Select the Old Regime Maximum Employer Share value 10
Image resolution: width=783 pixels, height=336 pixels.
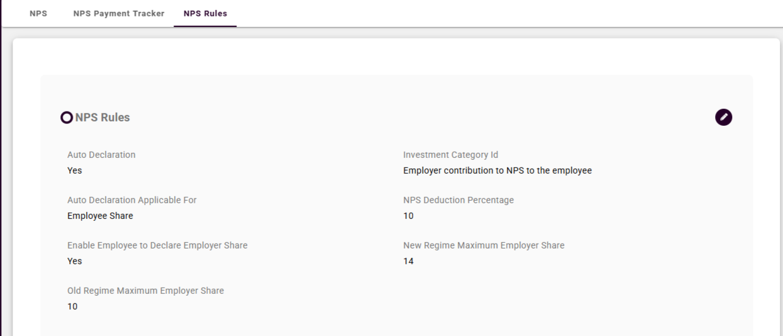72,306
